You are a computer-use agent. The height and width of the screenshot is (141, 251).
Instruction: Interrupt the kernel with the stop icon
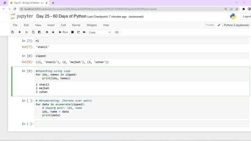click(72, 32)
